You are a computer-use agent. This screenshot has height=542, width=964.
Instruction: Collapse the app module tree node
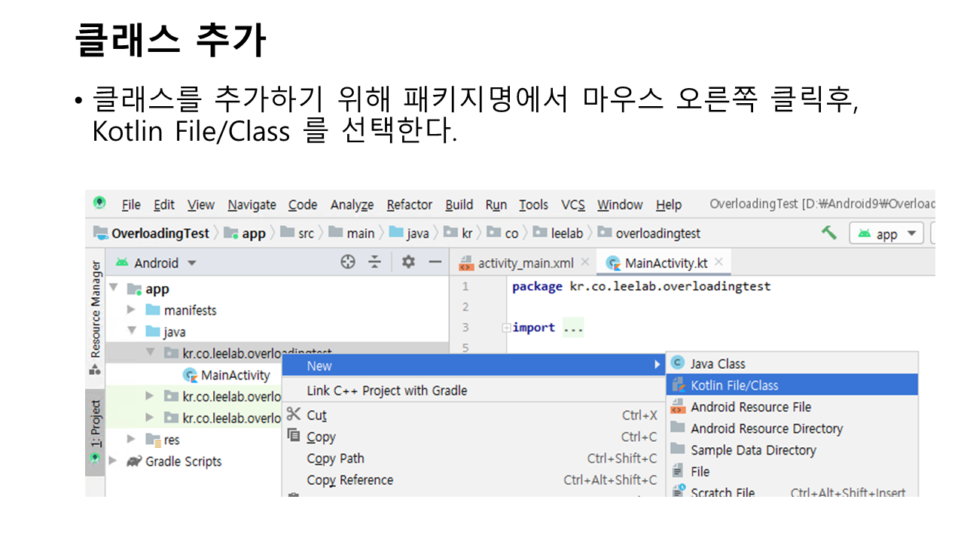(114, 288)
